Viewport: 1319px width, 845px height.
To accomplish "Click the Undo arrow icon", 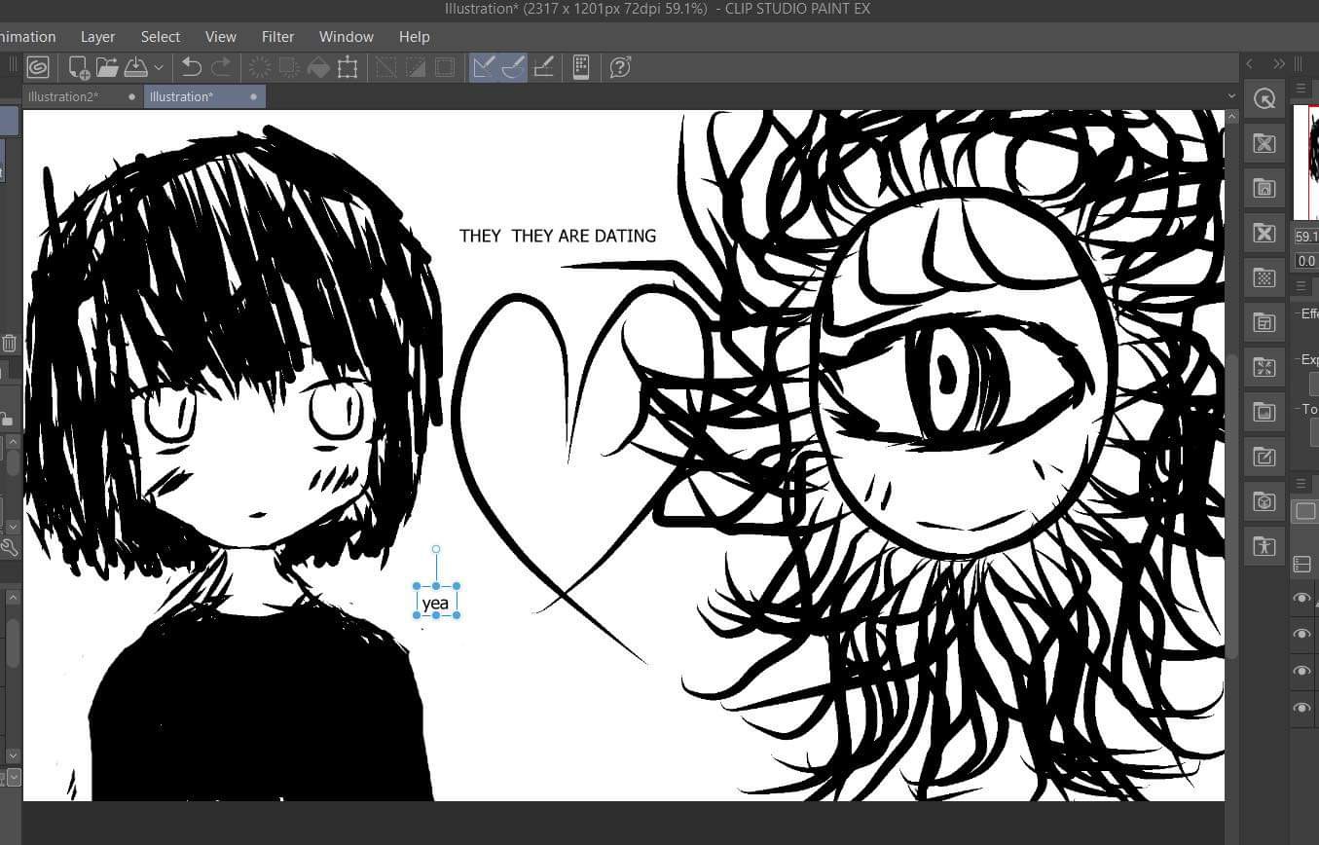I will (x=192, y=67).
